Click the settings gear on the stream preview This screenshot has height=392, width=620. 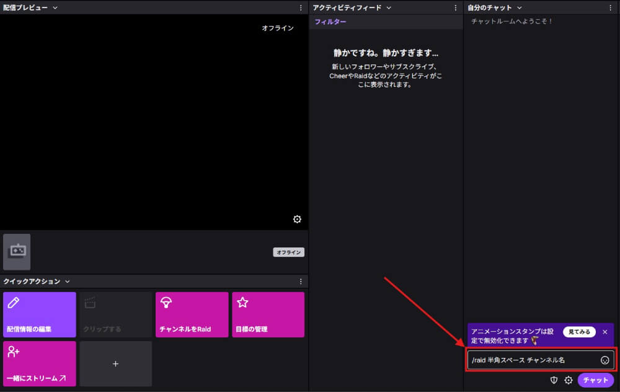[297, 219]
